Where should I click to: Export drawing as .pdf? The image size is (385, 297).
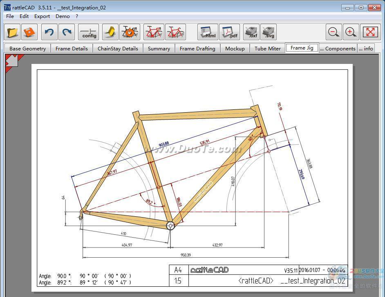229,32
